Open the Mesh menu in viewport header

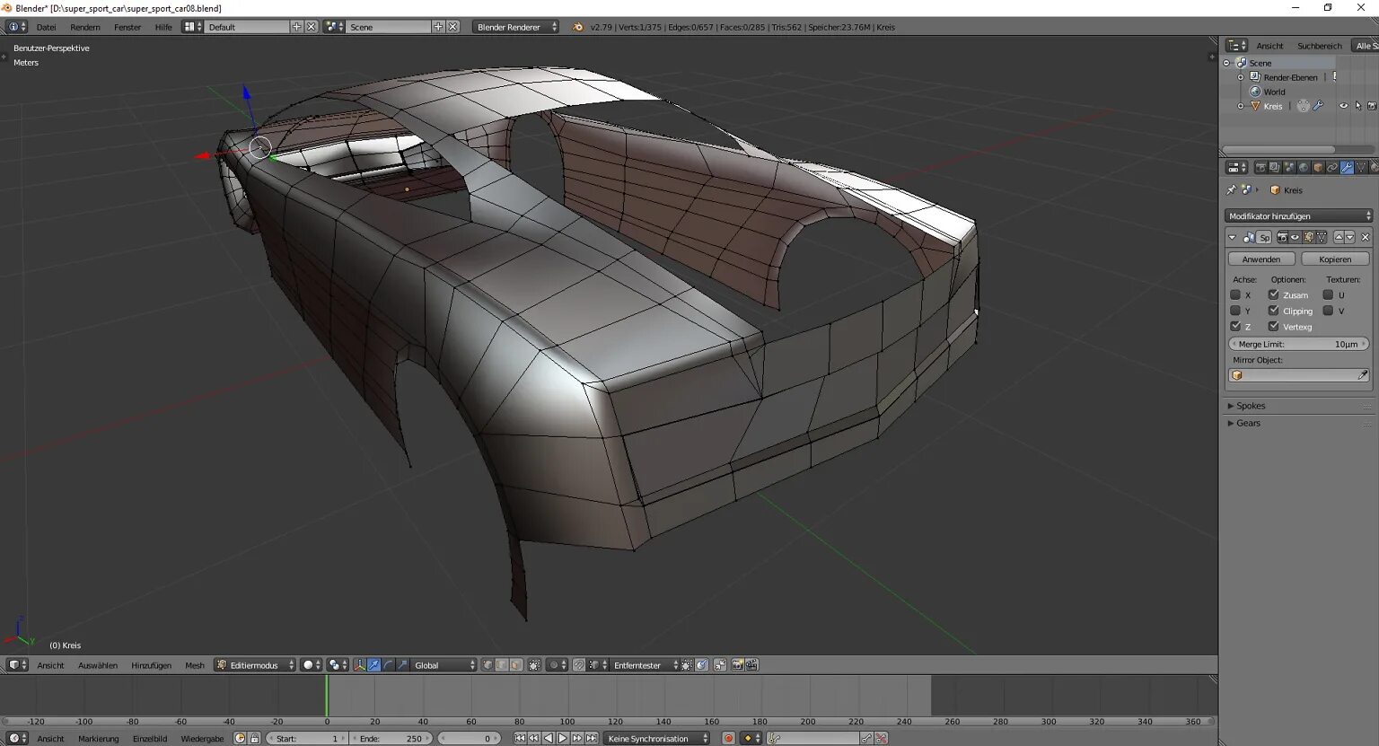click(194, 665)
